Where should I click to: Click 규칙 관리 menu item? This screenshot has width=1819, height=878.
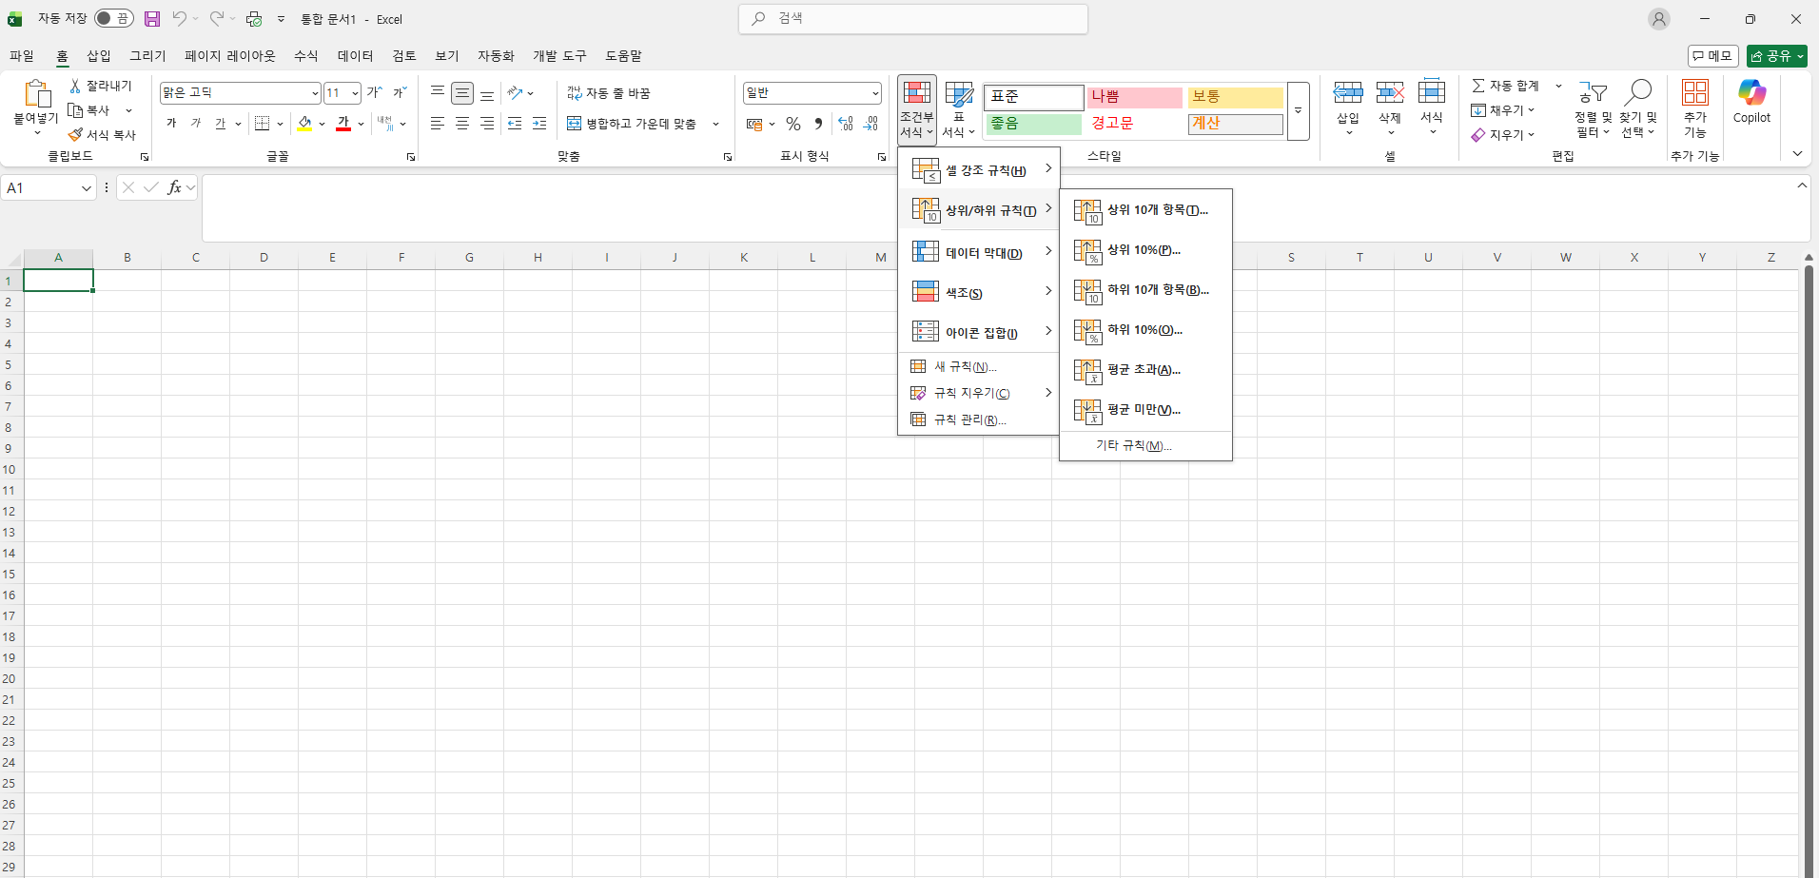[979, 419]
